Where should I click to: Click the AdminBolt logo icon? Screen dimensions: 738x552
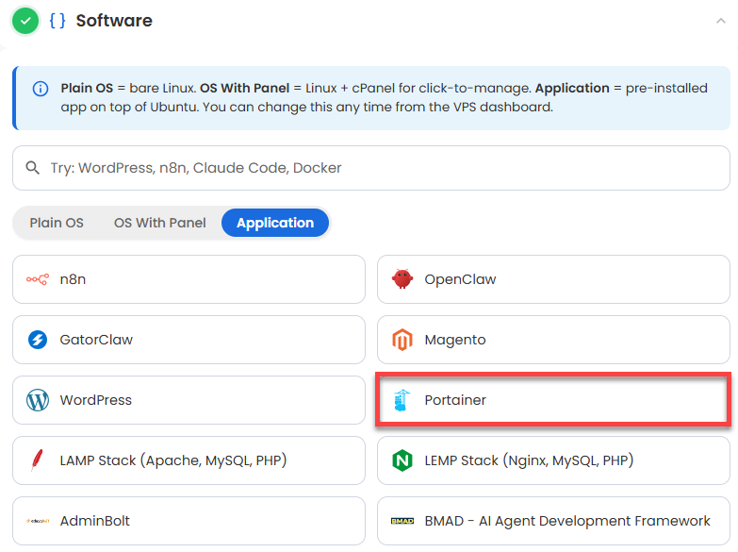(38, 521)
